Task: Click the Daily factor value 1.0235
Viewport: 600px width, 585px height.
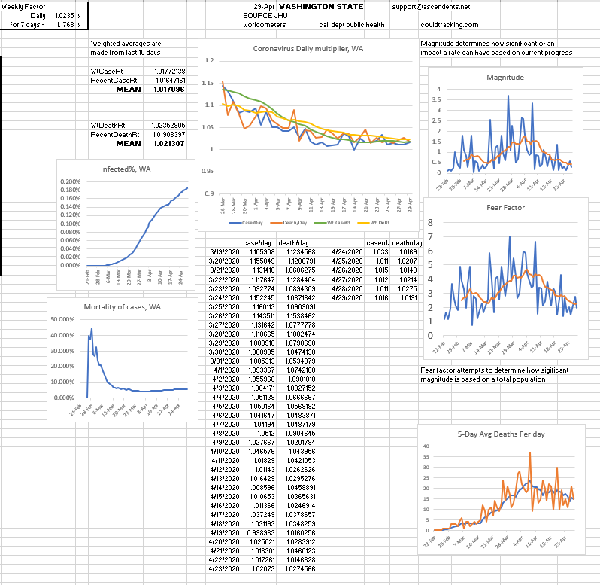Action: [x=64, y=15]
